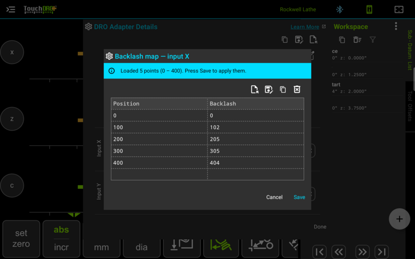Copy adapter details icon in background panel
The height and width of the screenshot is (259, 415).
coord(284,40)
